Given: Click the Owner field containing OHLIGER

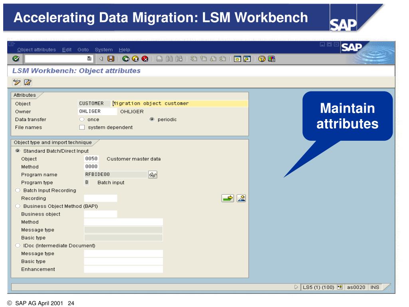Looking at the screenshot, I should (97, 112).
